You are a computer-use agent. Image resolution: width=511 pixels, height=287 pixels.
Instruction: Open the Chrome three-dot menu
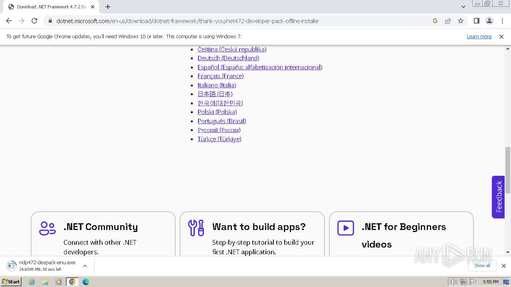click(x=502, y=21)
